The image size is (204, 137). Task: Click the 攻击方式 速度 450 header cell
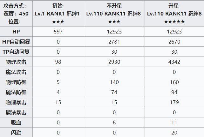point(16,14)
